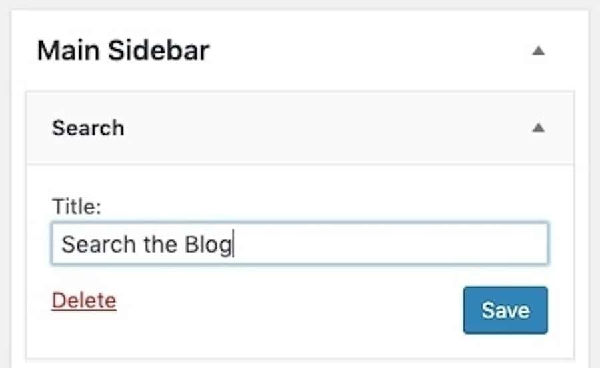Focus the Title input field
Image resolution: width=600 pixels, height=368 pixels.
pos(300,244)
